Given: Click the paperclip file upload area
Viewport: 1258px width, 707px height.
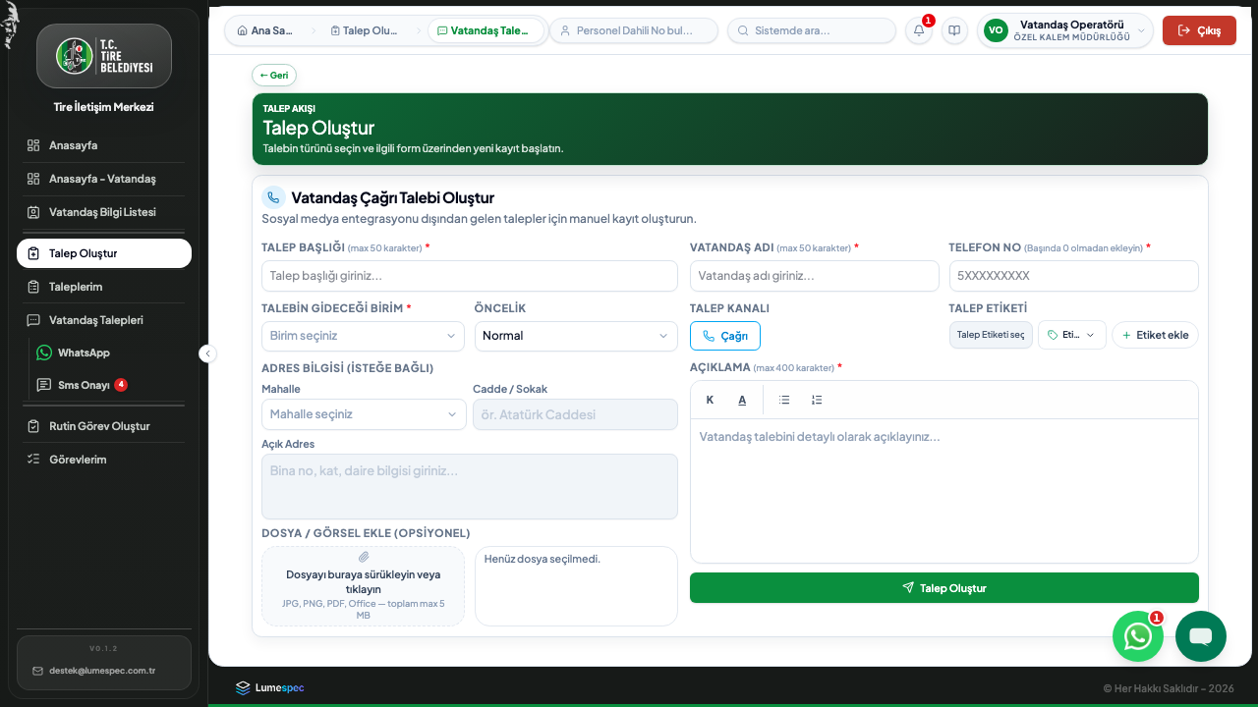Looking at the screenshot, I should pos(364,586).
